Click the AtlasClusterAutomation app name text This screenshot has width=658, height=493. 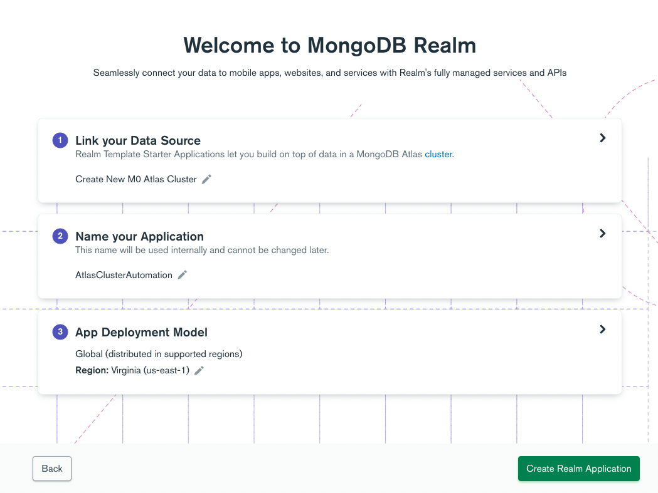(124, 275)
